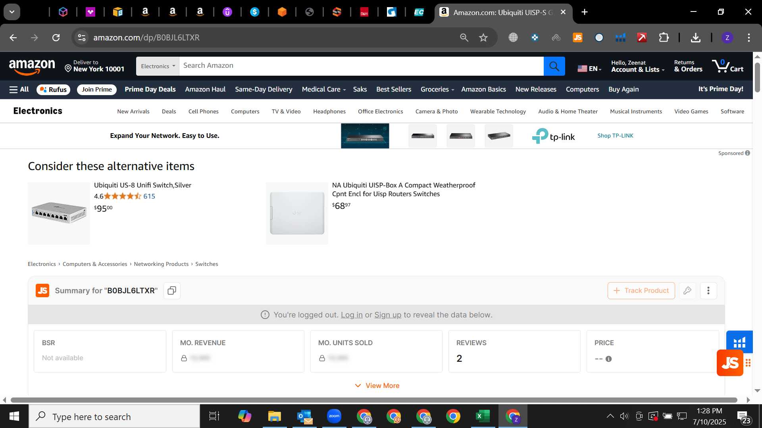The width and height of the screenshot is (762, 428).
Task: View site information icon in address bar
Action: (81, 38)
